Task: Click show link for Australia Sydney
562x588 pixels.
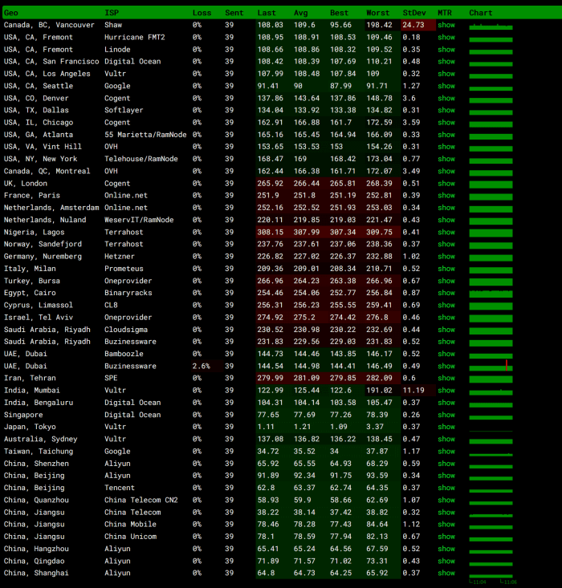Action: 446,439
